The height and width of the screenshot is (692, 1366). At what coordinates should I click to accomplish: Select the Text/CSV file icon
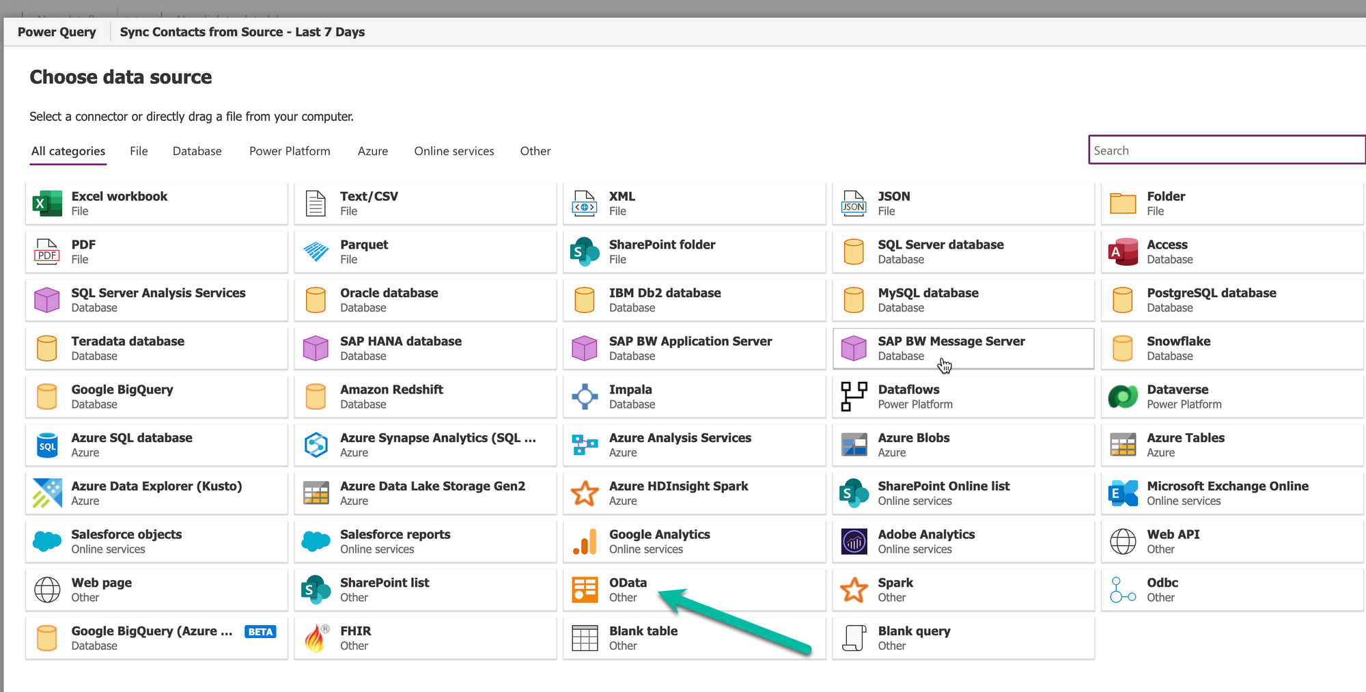click(316, 204)
